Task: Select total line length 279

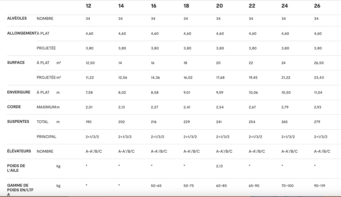Action: 317,122
